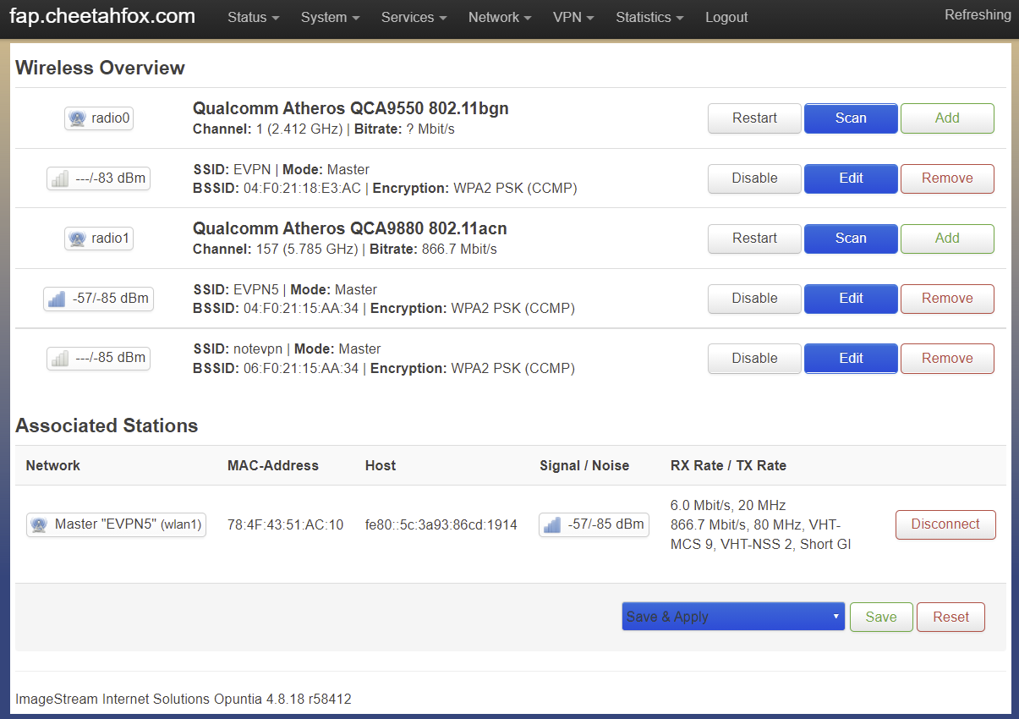Screen dimensions: 1019x719
Task: Remove the EVPN5 network
Action: (x=947, y=299)
